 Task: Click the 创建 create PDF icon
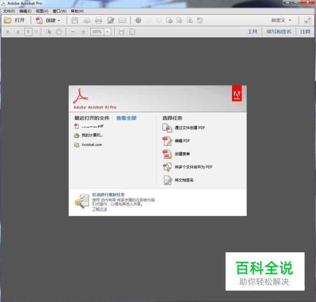39,21
